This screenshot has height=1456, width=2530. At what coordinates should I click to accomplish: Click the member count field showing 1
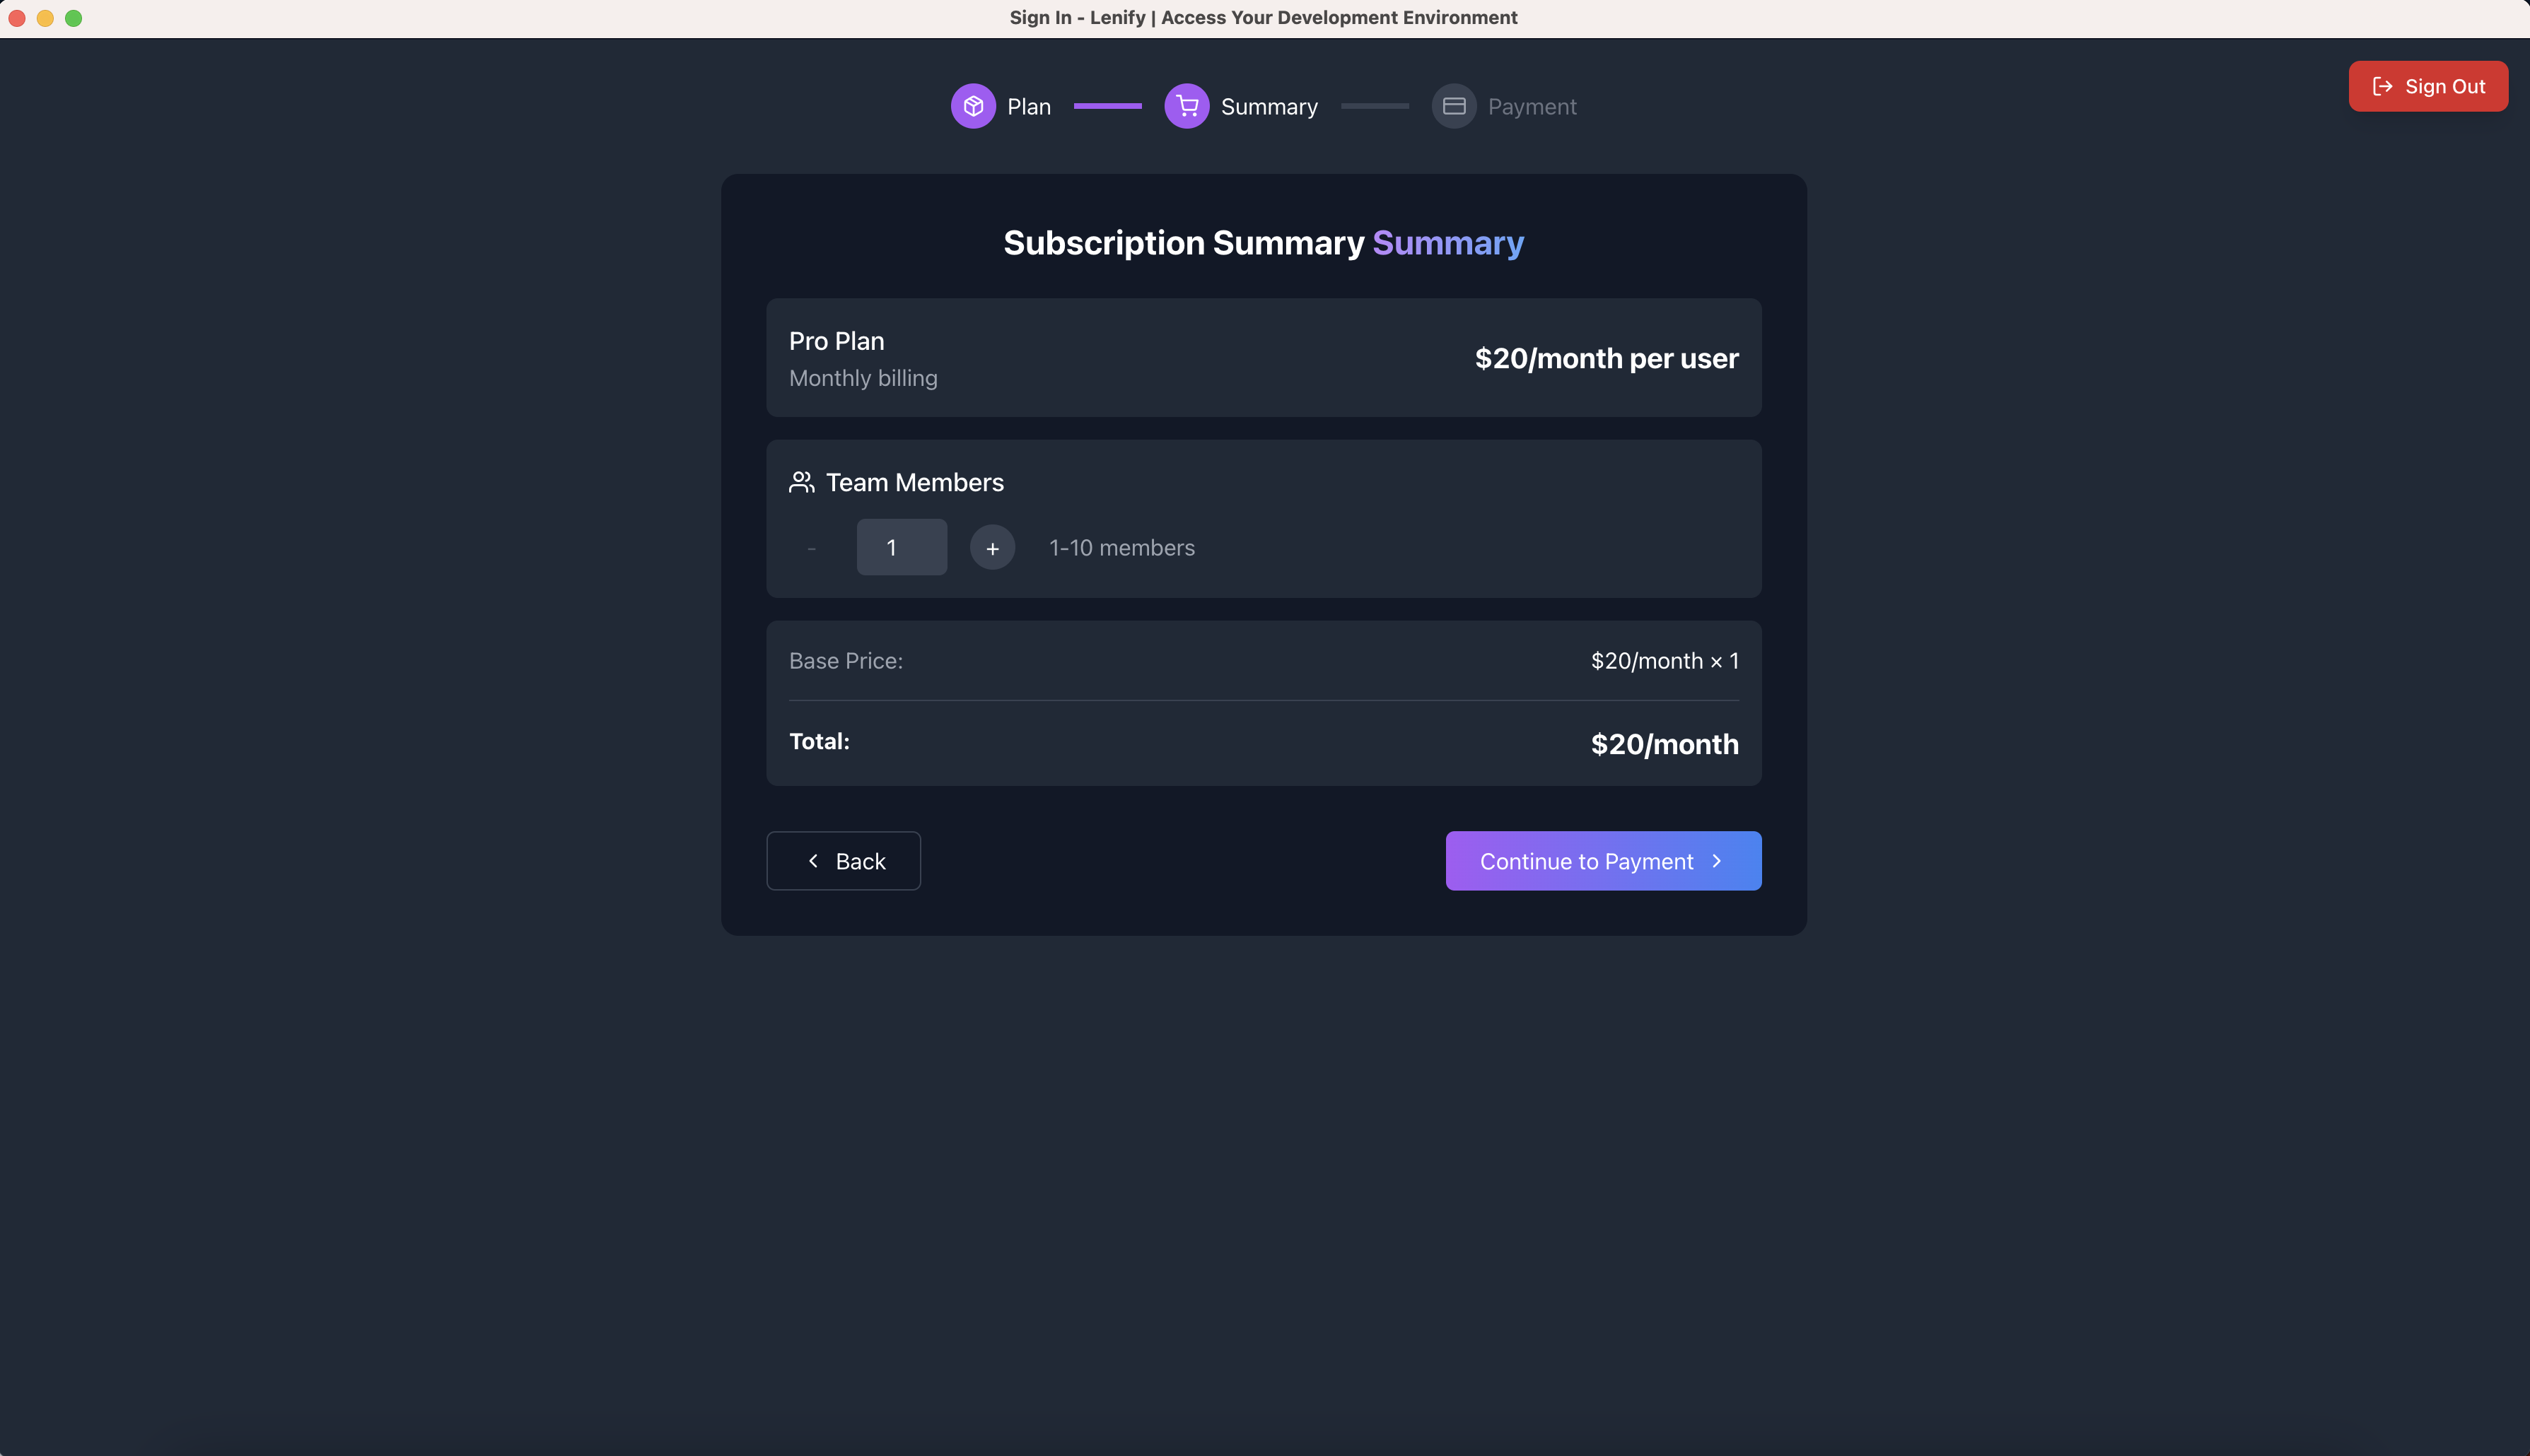[x=900, y=547]
